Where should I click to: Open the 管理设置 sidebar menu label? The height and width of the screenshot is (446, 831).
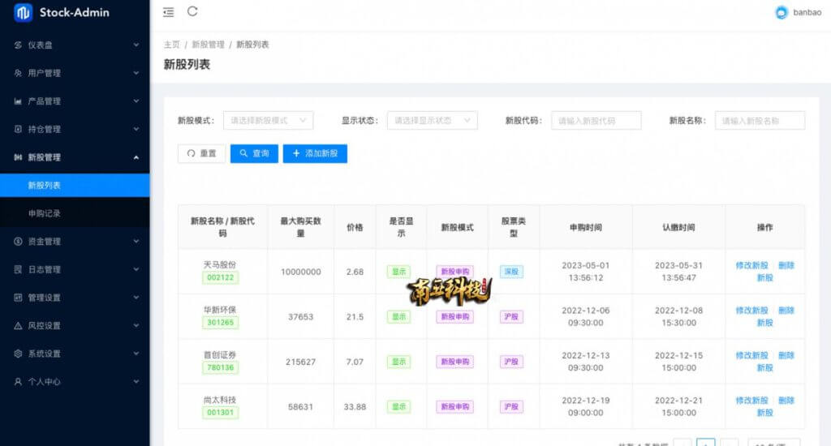click(x=44, y=298)
